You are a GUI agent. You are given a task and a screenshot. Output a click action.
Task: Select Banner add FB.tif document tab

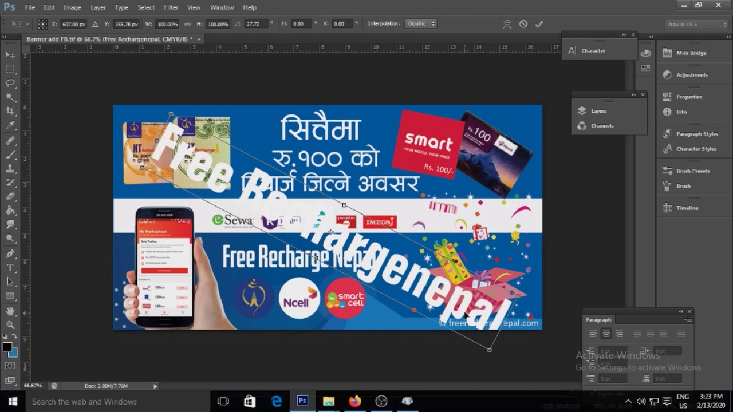109,39
